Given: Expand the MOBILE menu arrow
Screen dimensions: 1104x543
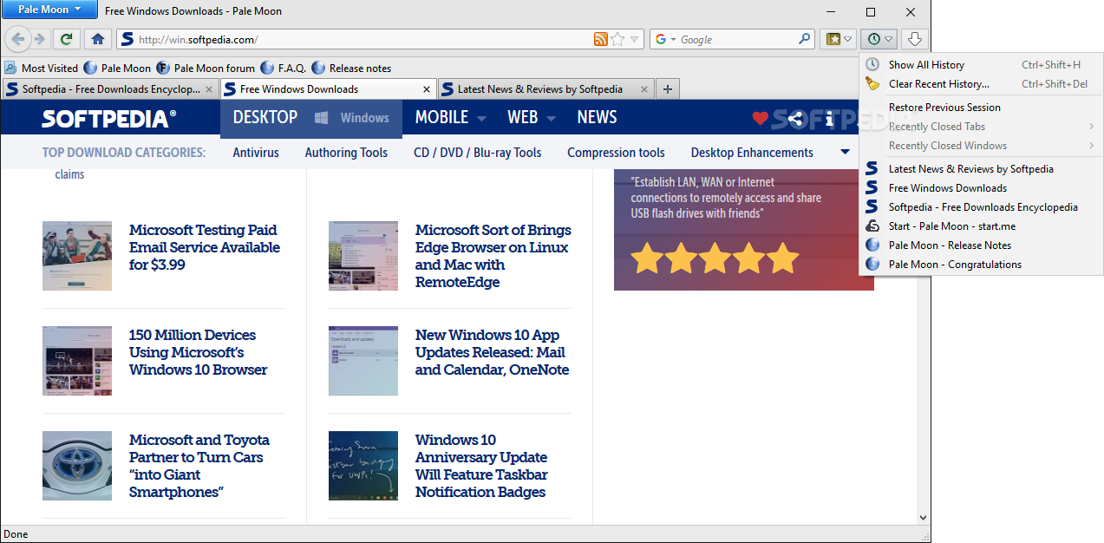Looking at the screenshot, I should click(x=481, y=119).
